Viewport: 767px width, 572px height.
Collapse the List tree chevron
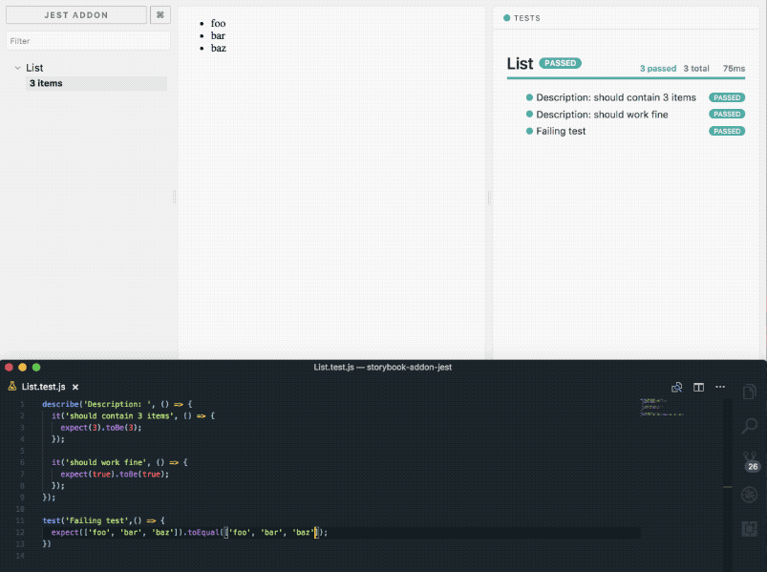(x=17, y=68)
